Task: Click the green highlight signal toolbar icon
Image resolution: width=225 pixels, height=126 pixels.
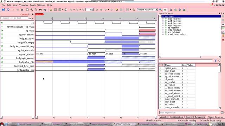Action: [x=51, y=10]
